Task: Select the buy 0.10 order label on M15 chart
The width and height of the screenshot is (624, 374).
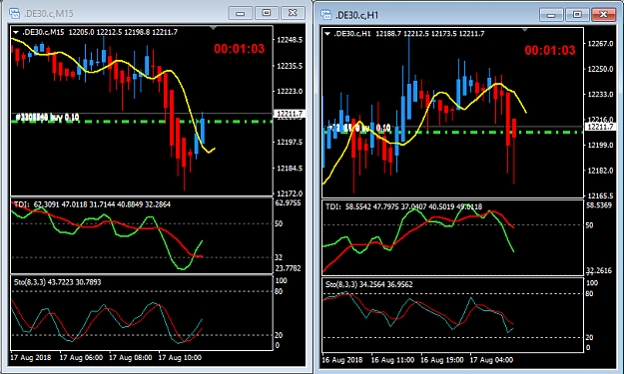Action: 47,117
